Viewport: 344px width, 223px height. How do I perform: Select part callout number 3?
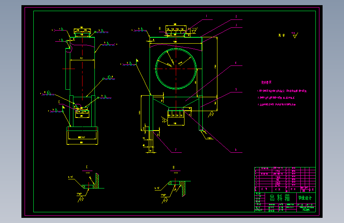pos(236,25)
